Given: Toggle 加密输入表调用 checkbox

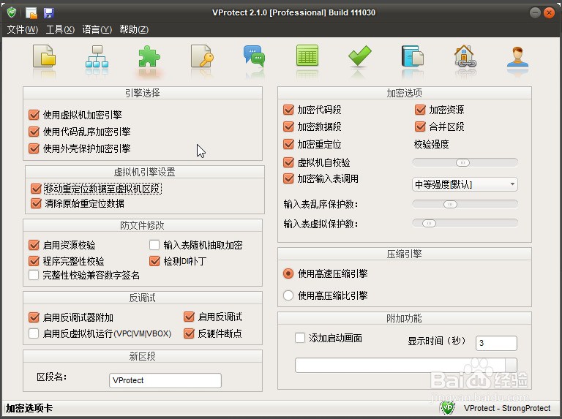Looking at the screenshot, I should [x=288, y=178].
